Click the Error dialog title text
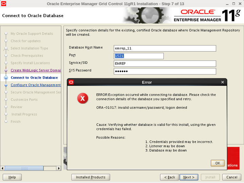244x183 pixels. tap(147, 82)
